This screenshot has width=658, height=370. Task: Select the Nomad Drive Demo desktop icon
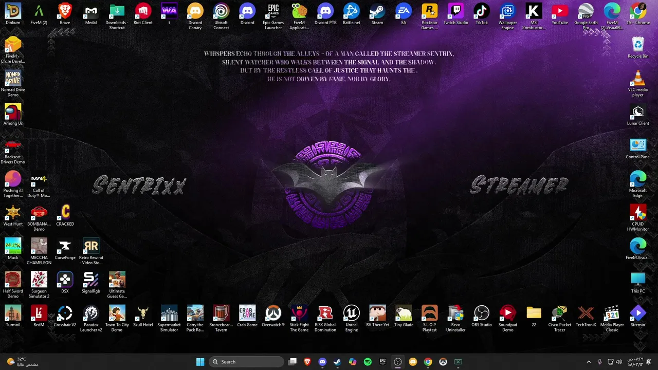point(13,84)
